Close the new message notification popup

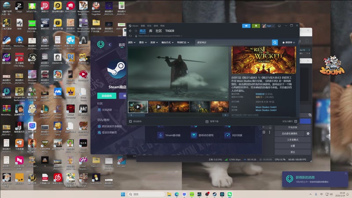[x=346, y=173]
